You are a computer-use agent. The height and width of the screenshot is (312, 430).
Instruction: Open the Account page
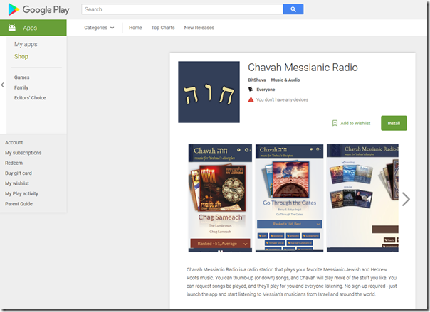(14, 142)
